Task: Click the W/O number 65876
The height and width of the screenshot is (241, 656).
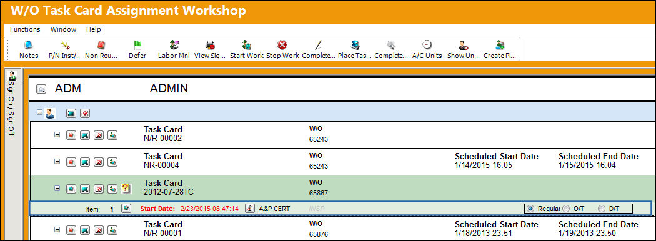Action: pyautogui.click(x=319, y=234)
